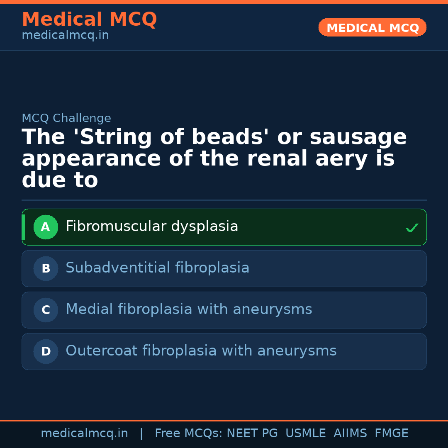The width and height of the screenshot is (448, 448).
Task: Select Outercoat fibroplasia with aneurysms option
Action: click(x=201, y=351)
